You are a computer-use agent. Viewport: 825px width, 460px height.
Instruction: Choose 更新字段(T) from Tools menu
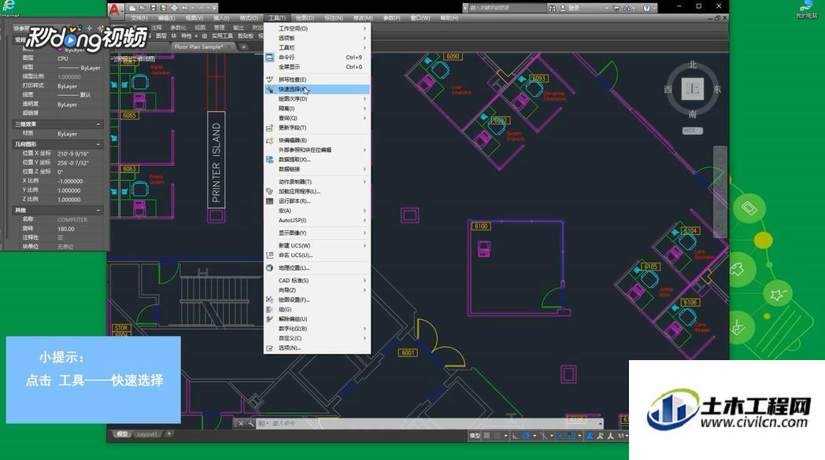(317, 127)
